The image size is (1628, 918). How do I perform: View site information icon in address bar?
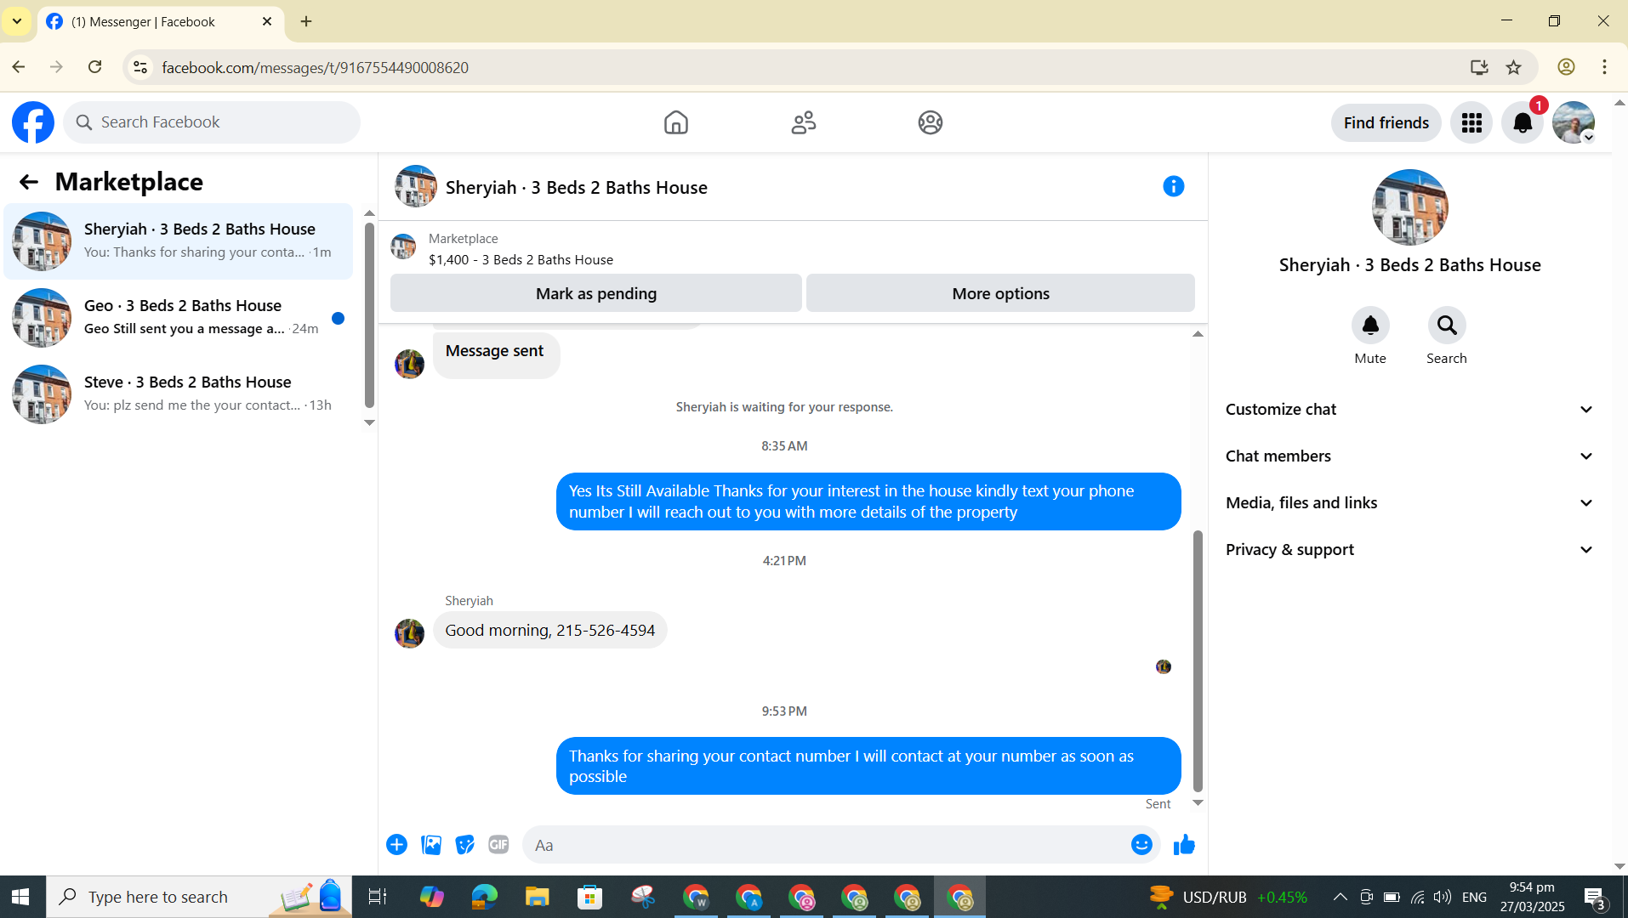pos(140,67)
